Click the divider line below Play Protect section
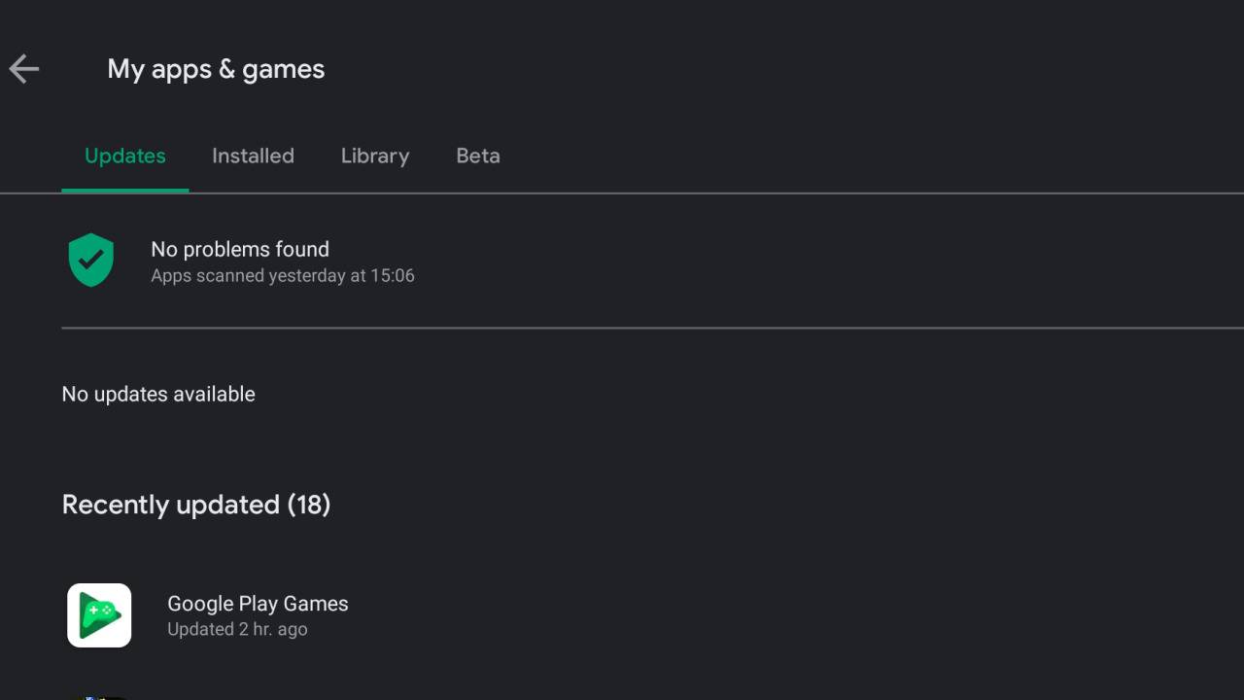 point(652,328)
